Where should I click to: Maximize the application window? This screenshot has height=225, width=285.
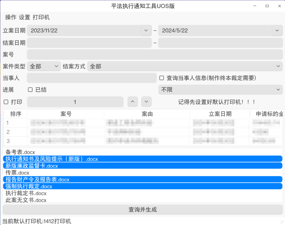[x=267, y=6]
